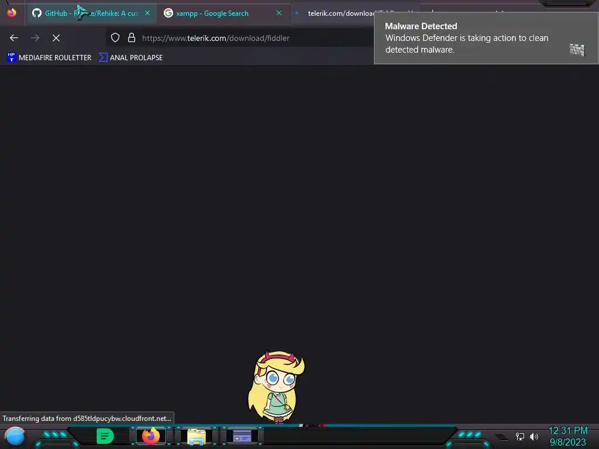Select Firefox in the taskbar

pos(150,436)
